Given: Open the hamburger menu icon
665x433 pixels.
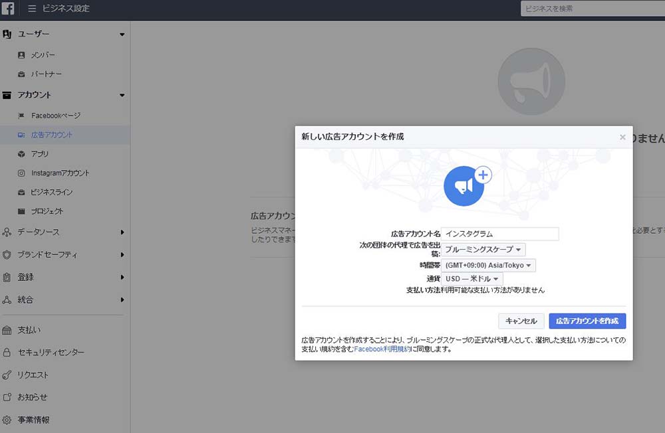Looking at the screenshot, I should coord(32,9).
